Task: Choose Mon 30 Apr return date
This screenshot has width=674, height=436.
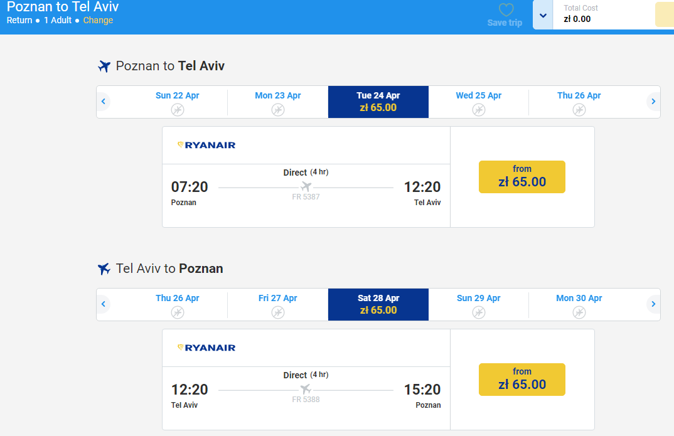Action: 579,305
